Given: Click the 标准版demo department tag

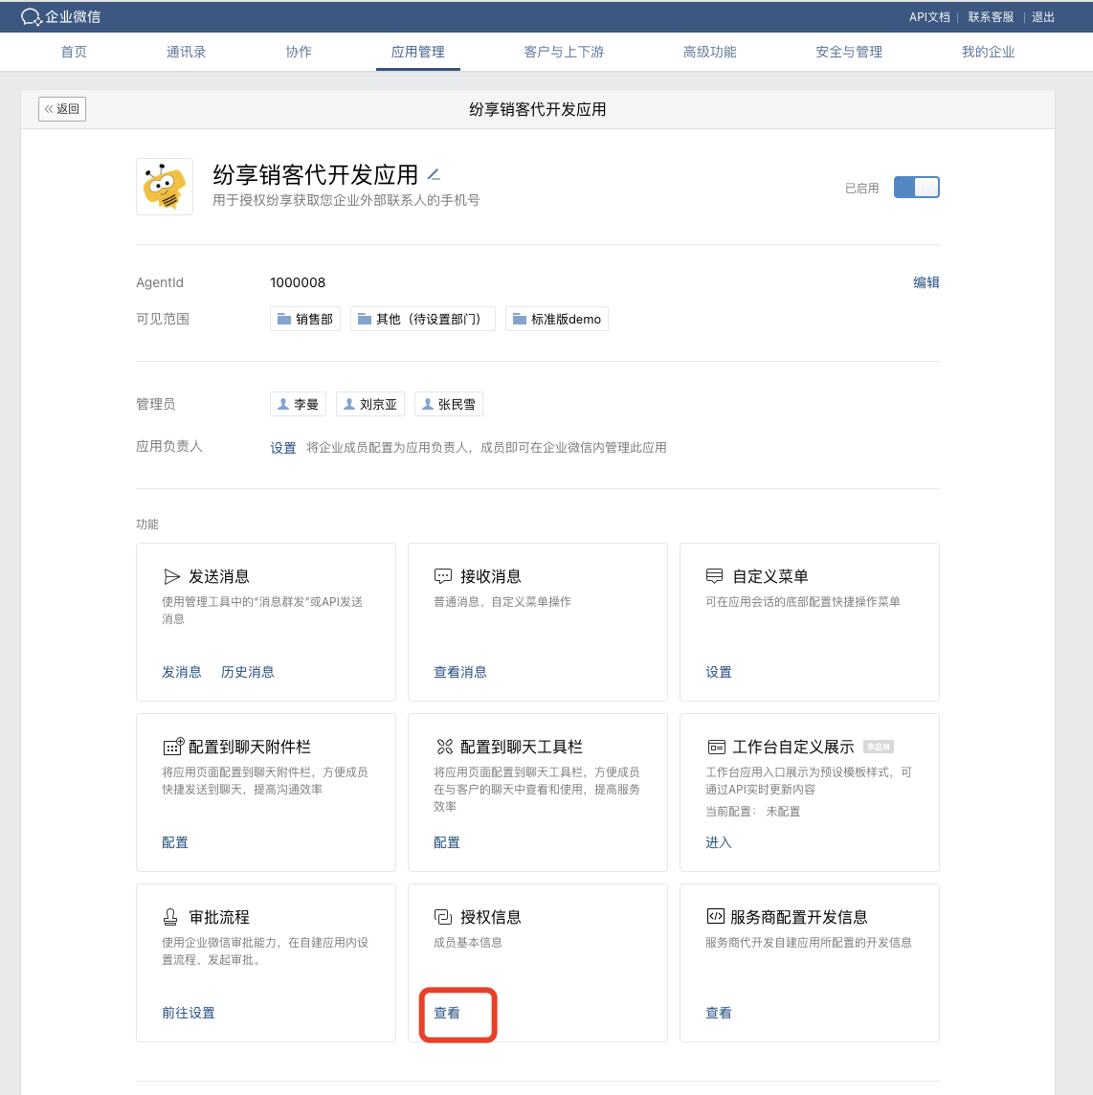Looking at the screenshot, I should 557,319.
